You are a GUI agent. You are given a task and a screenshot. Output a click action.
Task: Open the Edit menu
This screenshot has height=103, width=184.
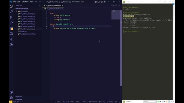19,2
